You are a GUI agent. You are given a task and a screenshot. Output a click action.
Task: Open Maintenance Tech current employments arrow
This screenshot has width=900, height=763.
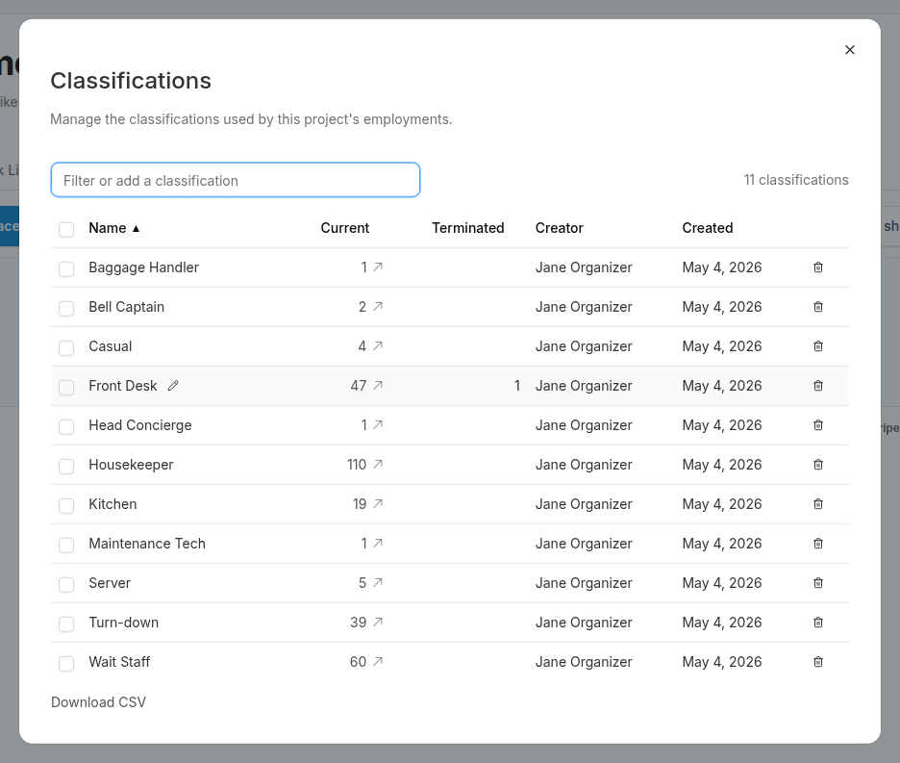pos(378,543)
